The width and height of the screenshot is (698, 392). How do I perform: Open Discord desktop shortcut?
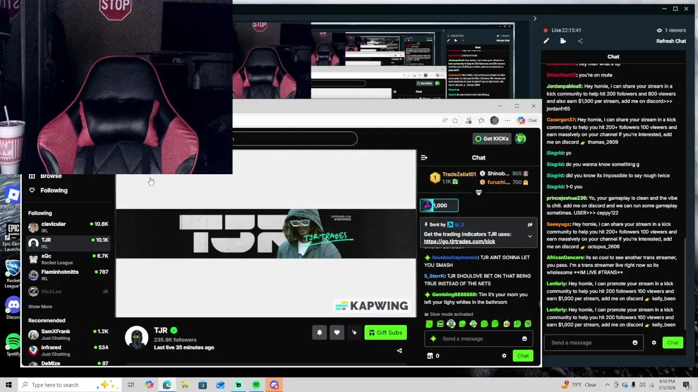tap(12, 308)
